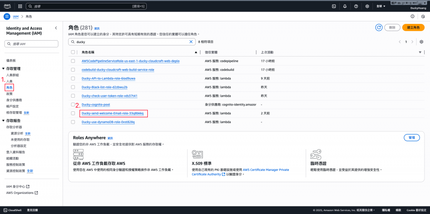Viewport: 430px width, 214px height.
Task: Open Ducky-send-welcome-Email-role-33q8bkkq link
Action: (x=113, y=113)
